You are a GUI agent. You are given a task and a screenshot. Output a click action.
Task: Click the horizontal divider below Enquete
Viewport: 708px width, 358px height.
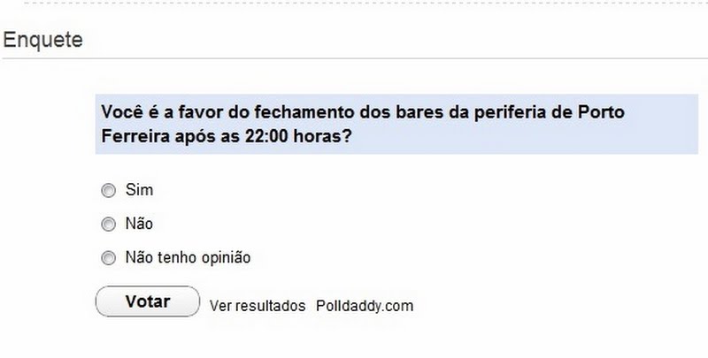click(354, 60)
